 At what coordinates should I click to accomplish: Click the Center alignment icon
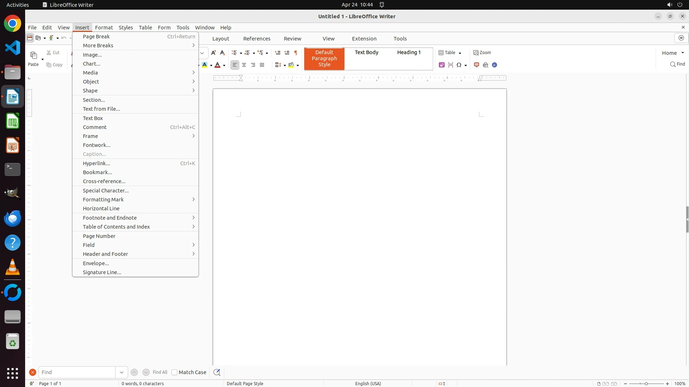[244, 65]
